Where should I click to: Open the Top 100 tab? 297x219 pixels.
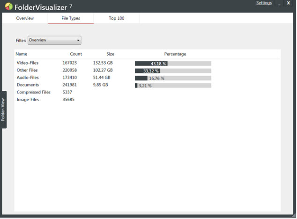point(117,19)
